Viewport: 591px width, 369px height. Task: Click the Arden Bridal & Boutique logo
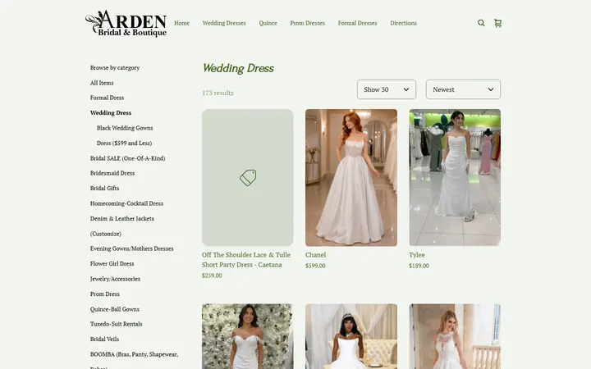(x=126, y=23)
